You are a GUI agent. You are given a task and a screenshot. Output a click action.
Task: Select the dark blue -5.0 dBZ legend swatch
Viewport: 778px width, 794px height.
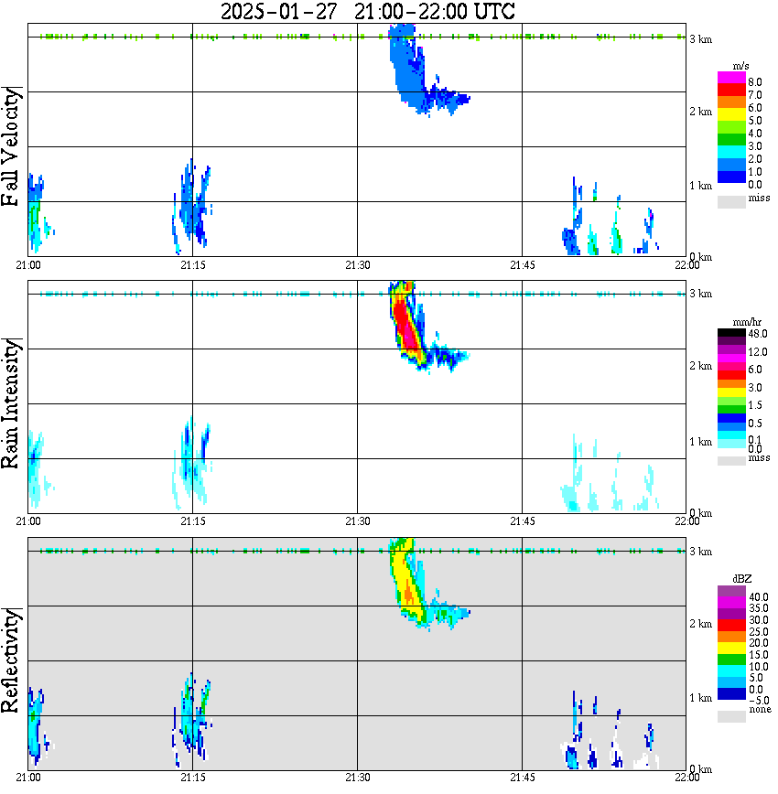[x=731, y=693]
